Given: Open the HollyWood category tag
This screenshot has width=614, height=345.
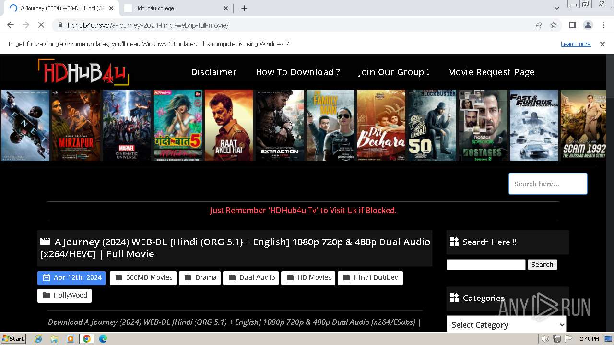Looking at the screenshot, I should pyautogui.click(x=64, y=296).
